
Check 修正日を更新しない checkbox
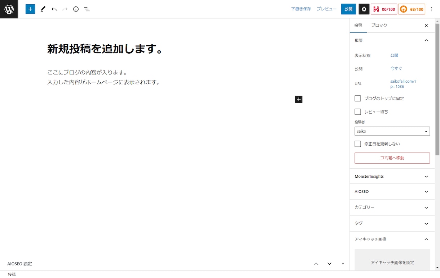point(358,144)
